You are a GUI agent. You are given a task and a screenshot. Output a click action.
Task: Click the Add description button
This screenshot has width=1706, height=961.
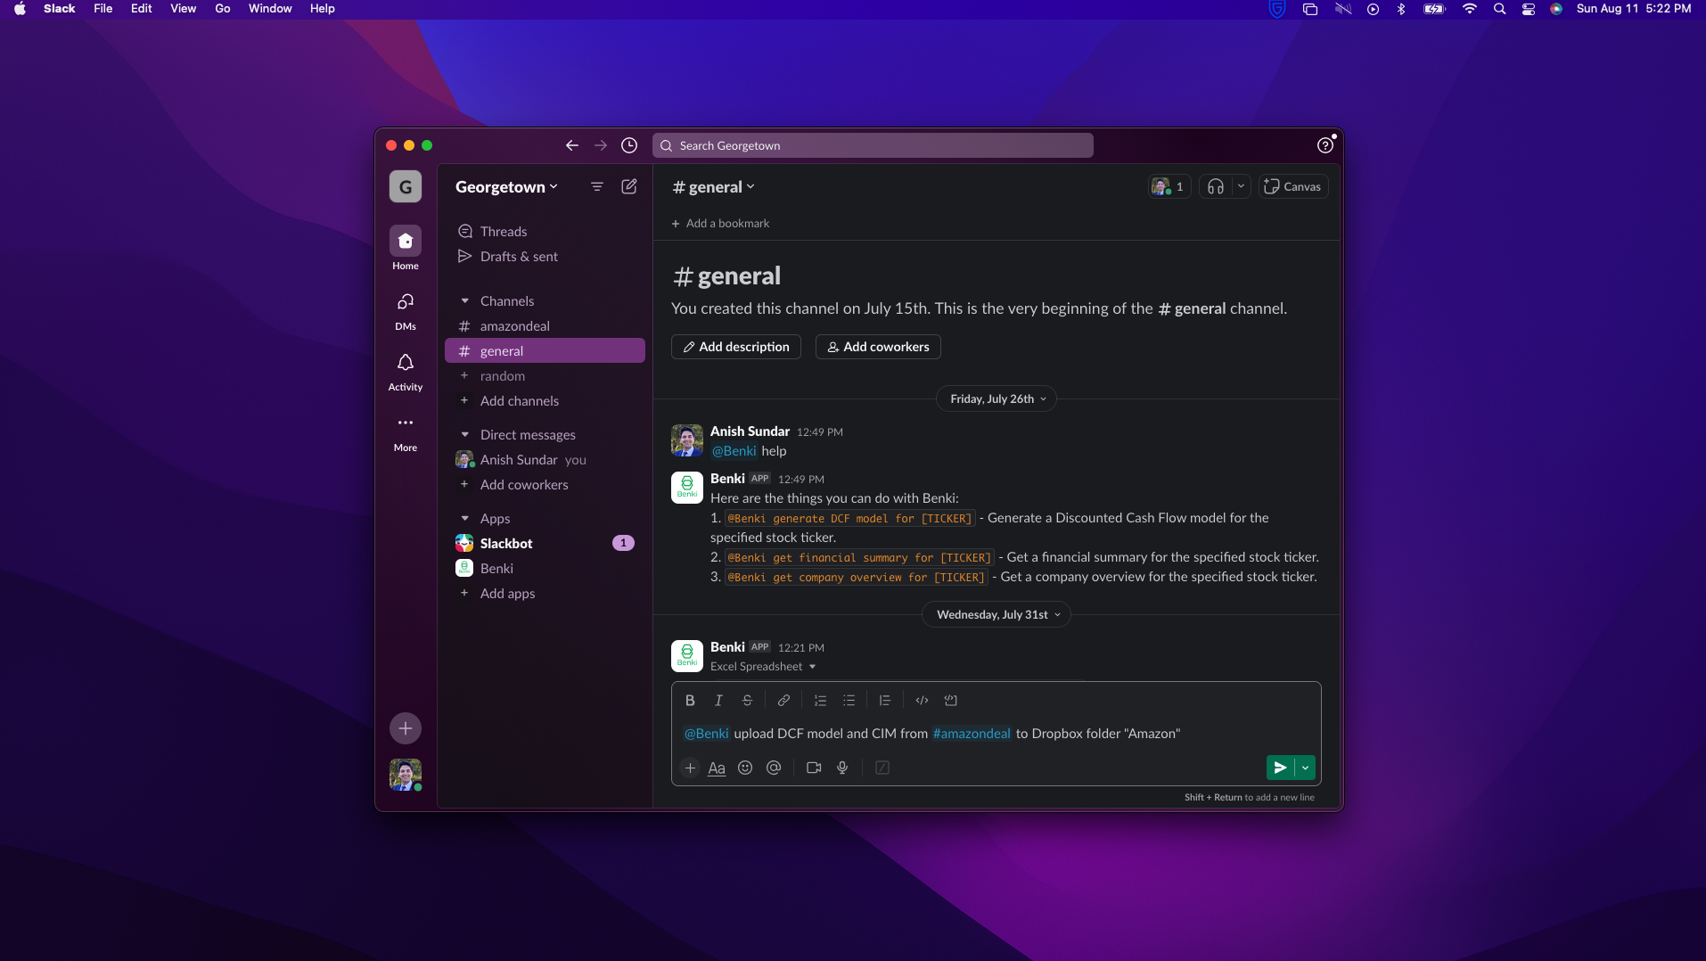(736, 347)
